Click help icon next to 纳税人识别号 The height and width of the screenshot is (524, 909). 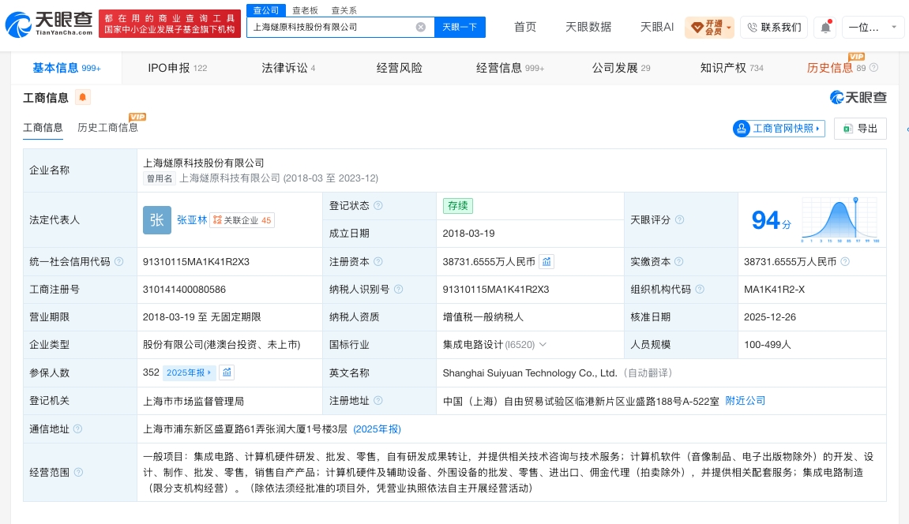398,290
